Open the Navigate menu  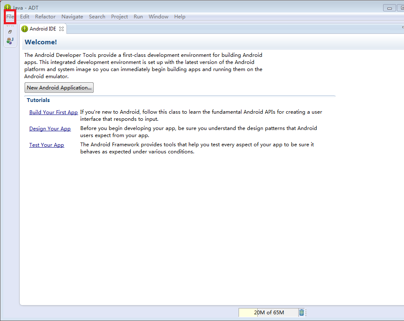tap(72, 16)
